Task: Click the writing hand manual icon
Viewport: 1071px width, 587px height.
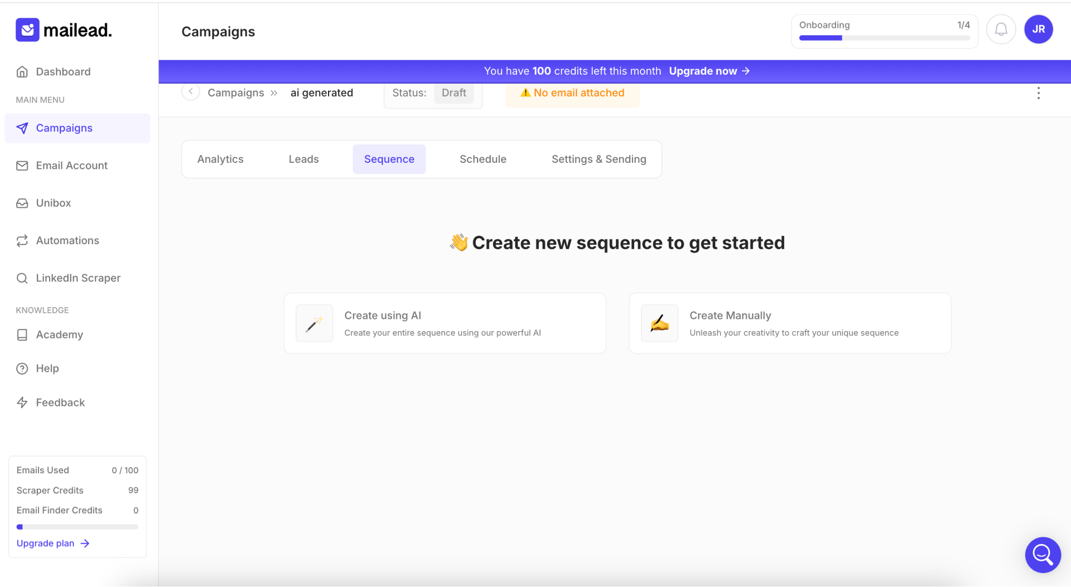Action: pyautogui.click(x=659, y=323)
